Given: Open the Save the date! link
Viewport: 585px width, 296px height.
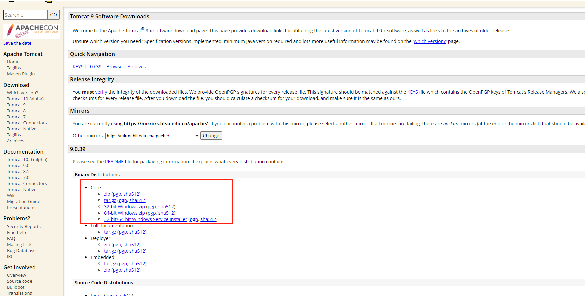Looking at the screenshot, I should [x=18, y=43].
